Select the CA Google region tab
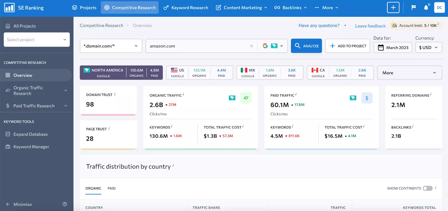 [x=340, y=73]
